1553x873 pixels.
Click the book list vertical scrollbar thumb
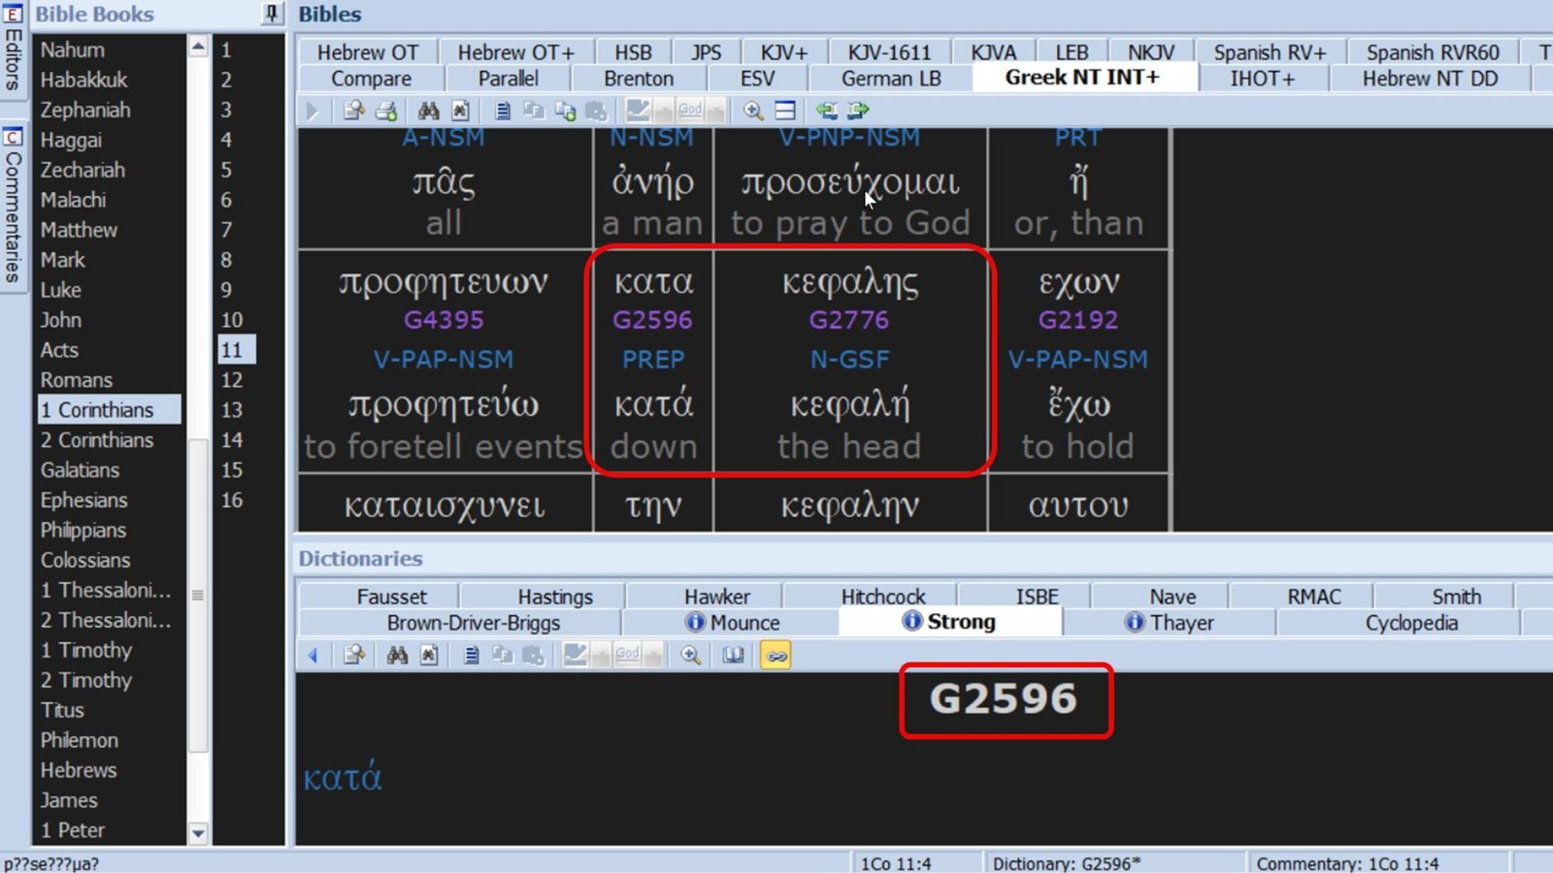[198, 594]
